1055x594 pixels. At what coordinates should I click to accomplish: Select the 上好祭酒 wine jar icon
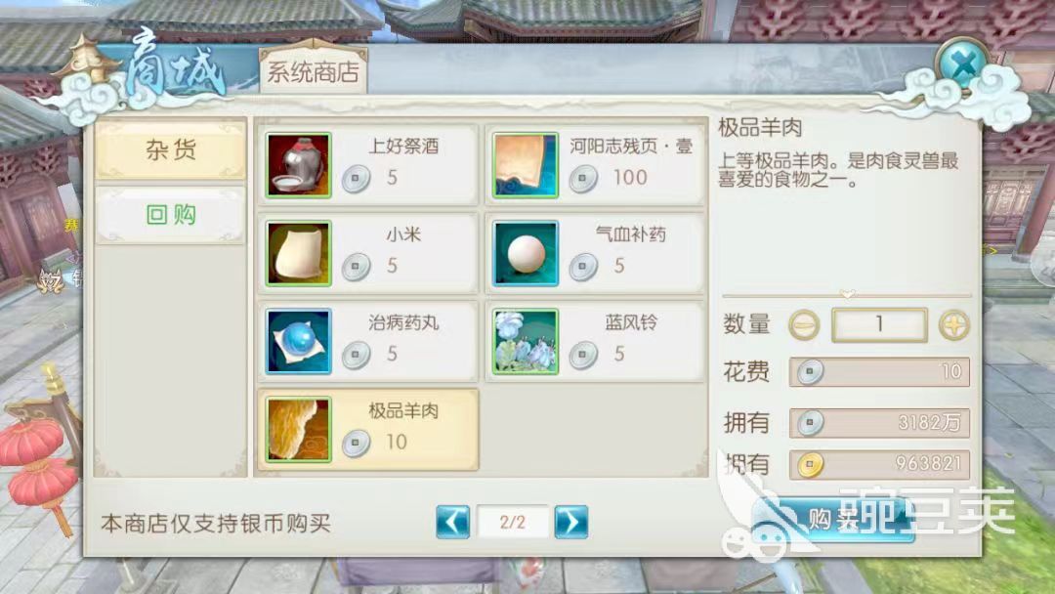(x=298, y=165)
